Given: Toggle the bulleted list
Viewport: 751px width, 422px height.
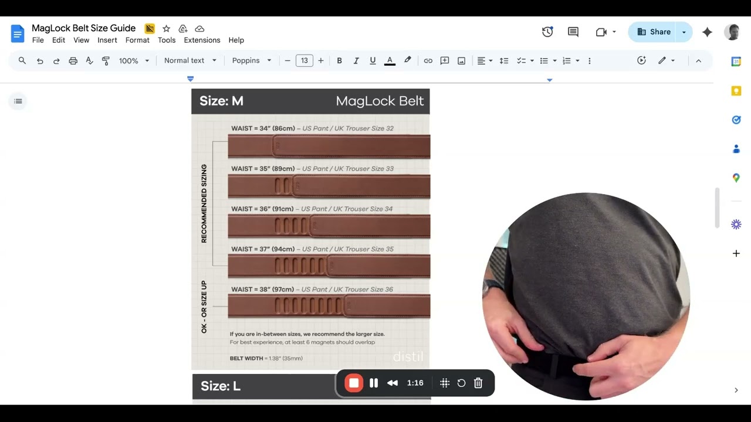Looking at the screenshot, I should [544, 61].
